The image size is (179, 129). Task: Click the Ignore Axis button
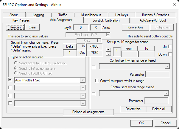136,27
